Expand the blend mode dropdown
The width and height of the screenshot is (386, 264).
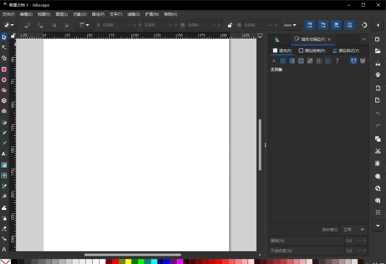pos(354,230)
